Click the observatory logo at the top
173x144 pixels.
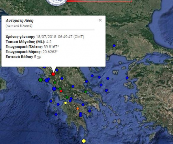(57, 2)
